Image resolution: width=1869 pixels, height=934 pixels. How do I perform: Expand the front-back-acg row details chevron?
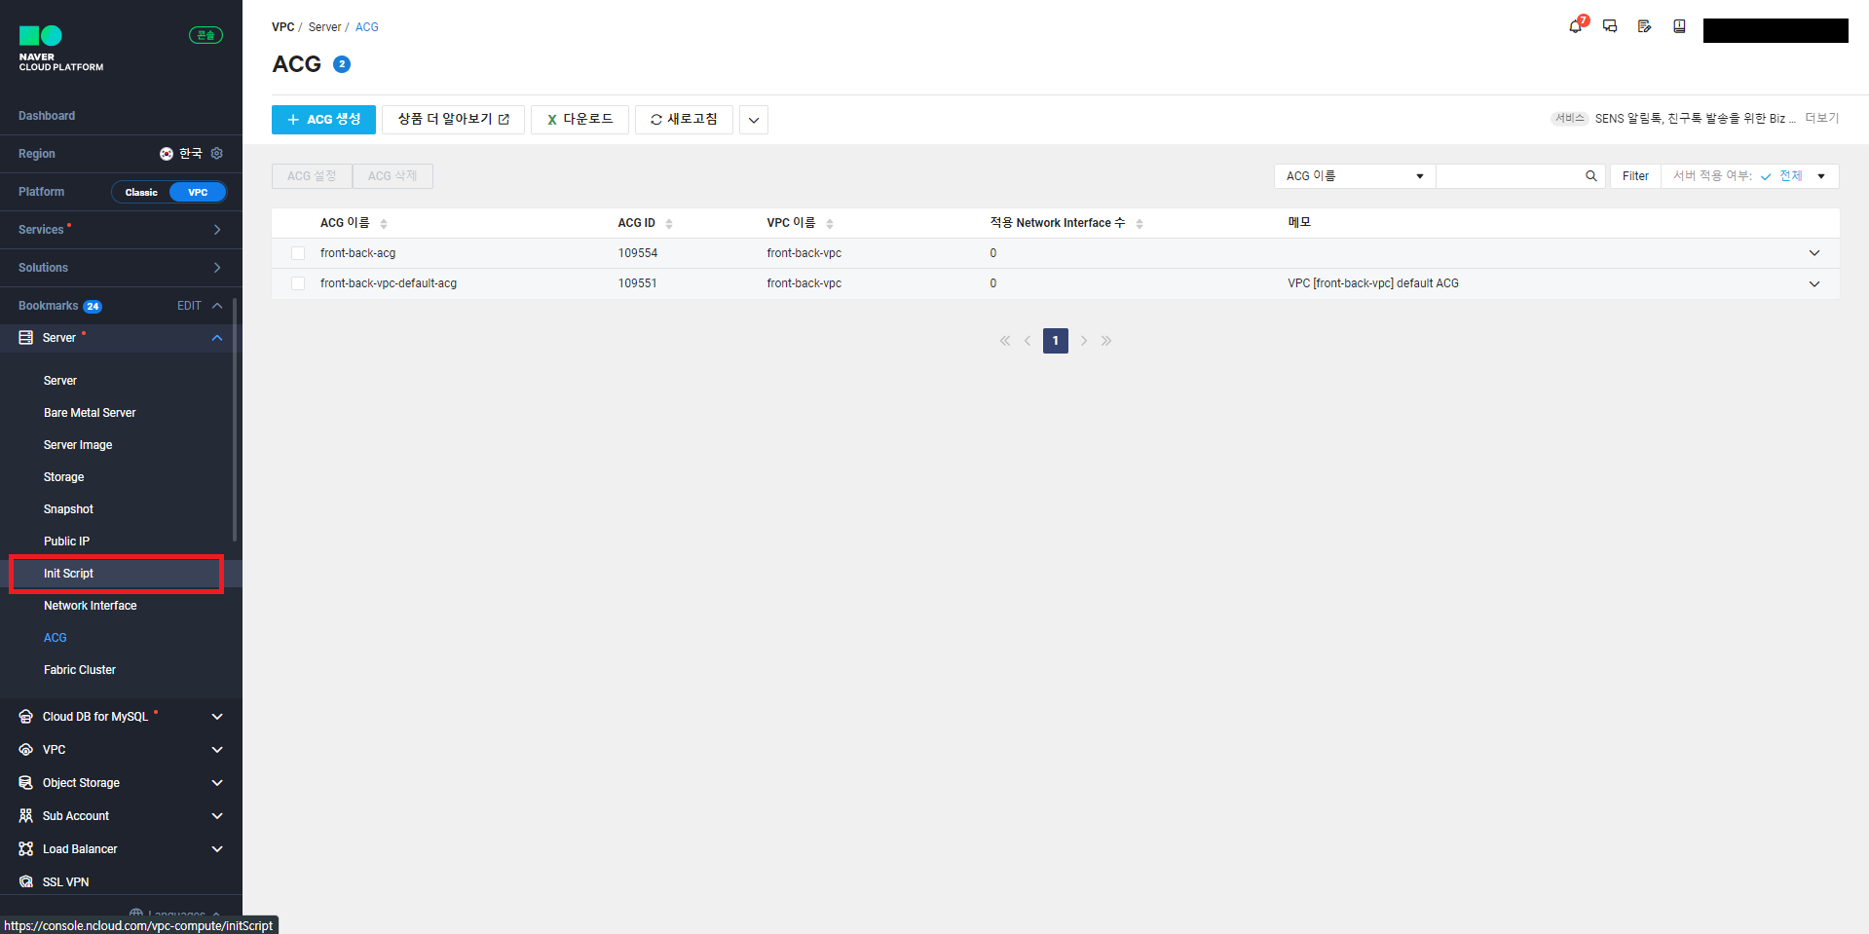point(1813,252)
